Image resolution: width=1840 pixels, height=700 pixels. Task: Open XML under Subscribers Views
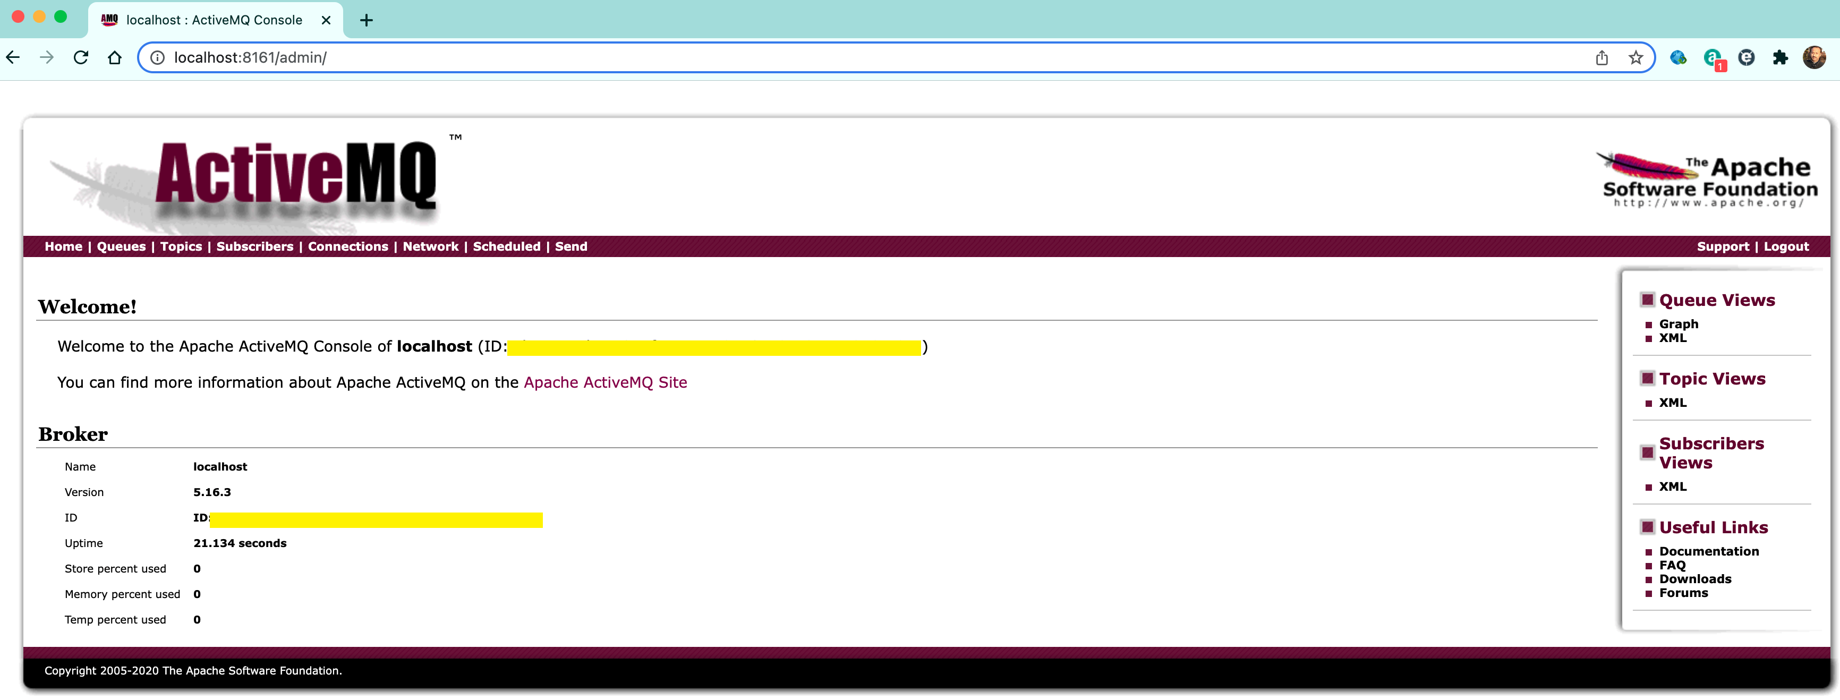tap(1673, 486)
